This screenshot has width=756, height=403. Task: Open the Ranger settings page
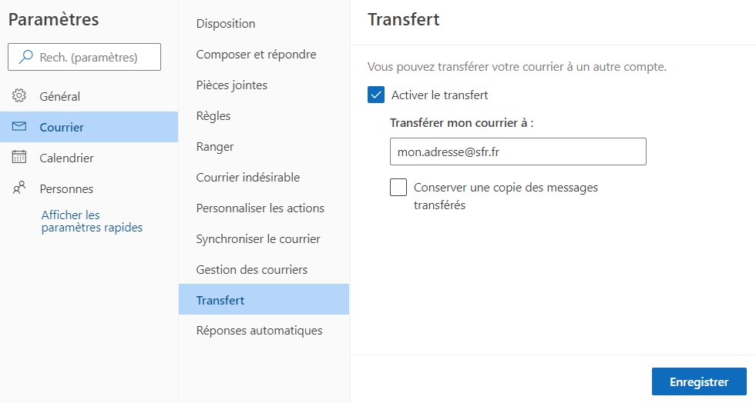click(215, 147)
